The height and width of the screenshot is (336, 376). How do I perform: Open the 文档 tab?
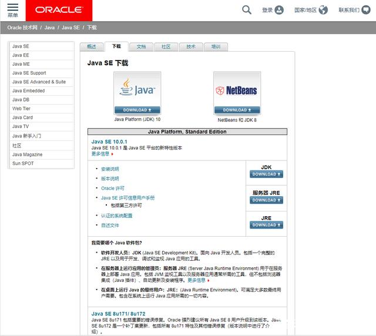(x=141, y=47)
